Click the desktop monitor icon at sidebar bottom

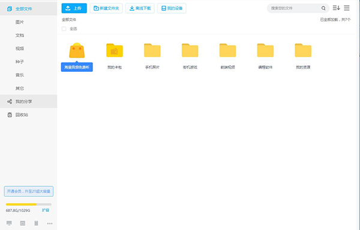point(9,223)
